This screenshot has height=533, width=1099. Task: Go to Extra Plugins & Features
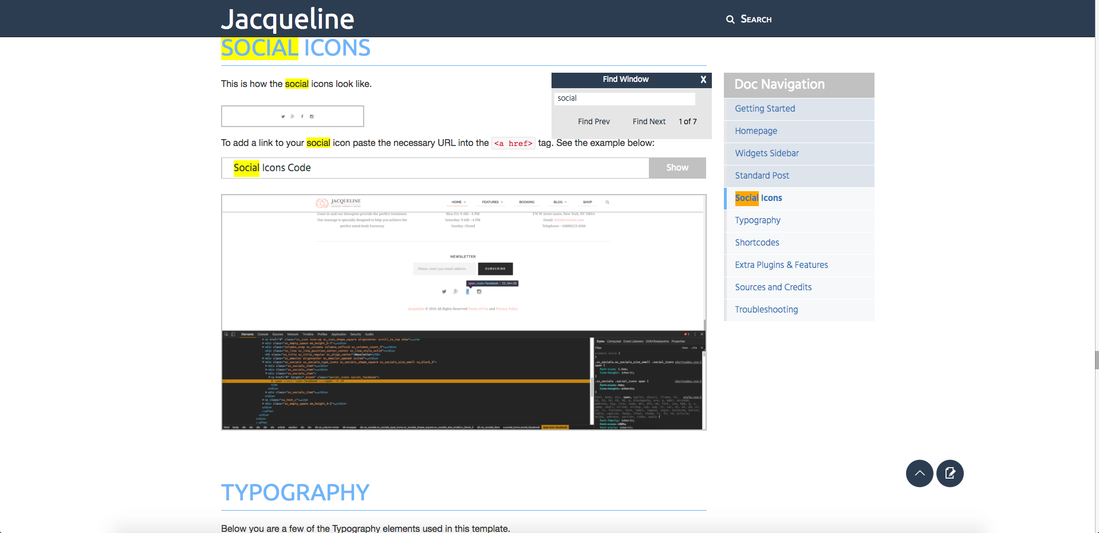tap(781, 265)
